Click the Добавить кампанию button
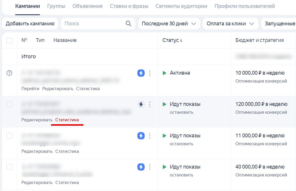The image size is (296, 191). [30, 24]
